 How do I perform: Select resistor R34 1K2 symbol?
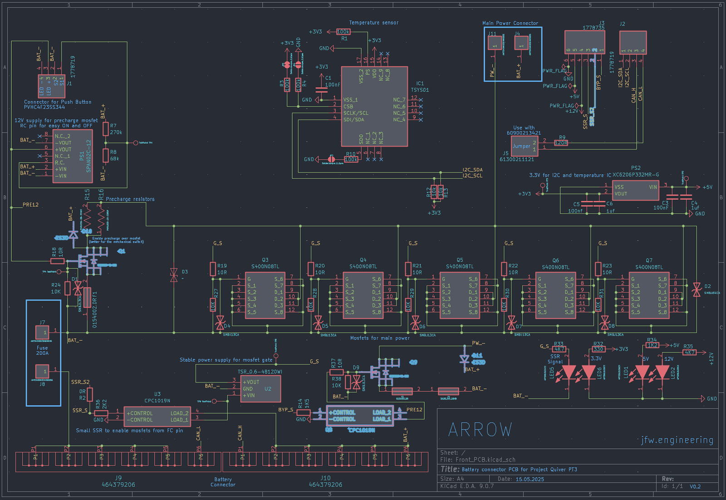click(652, 345)
